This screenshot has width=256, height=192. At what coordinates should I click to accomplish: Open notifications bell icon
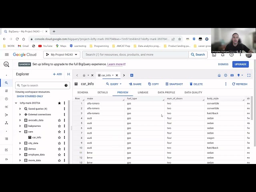pos(223,55)
